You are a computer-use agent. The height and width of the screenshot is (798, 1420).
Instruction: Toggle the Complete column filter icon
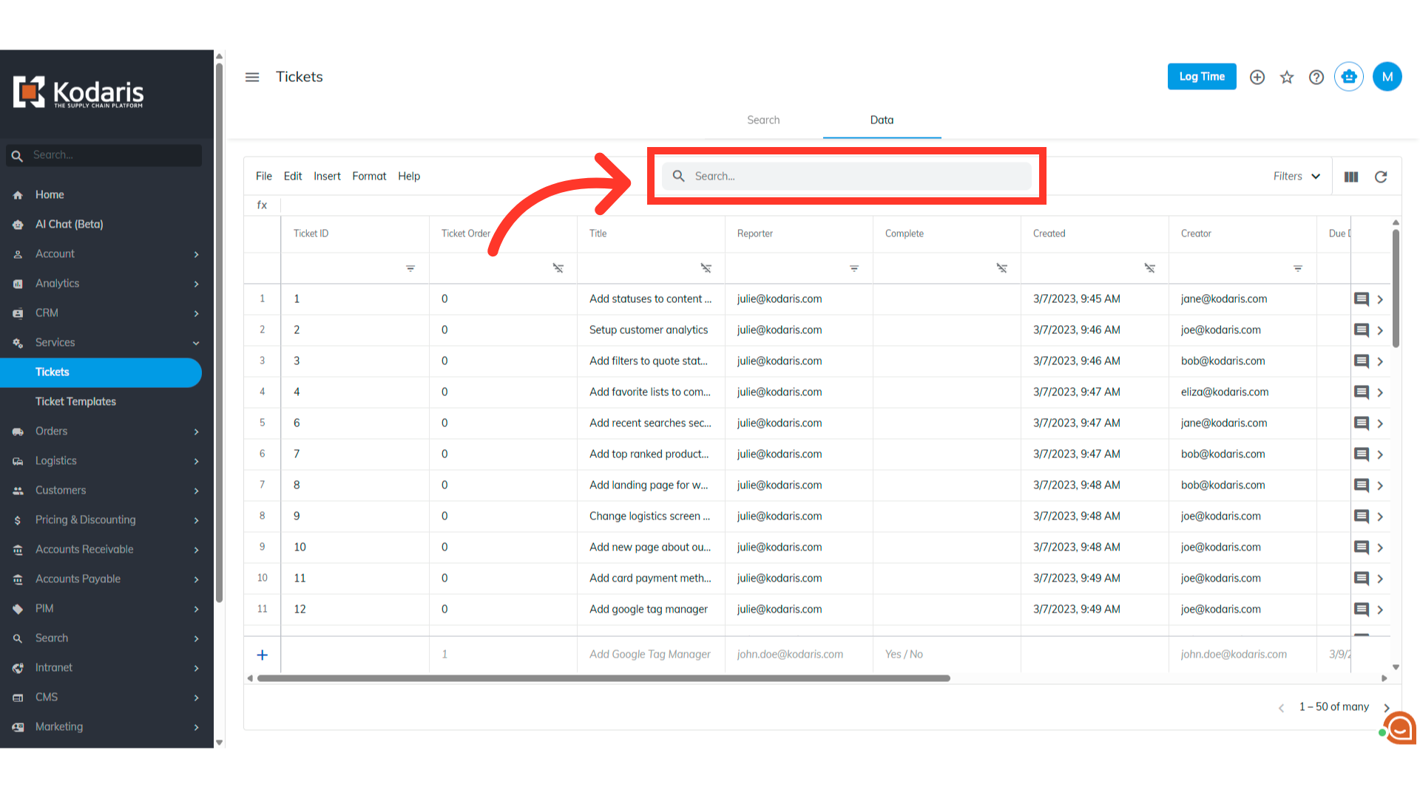[x=1002, y=268]
